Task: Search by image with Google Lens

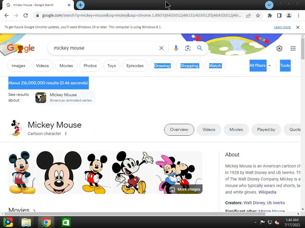Action: (x=188, y=48)
